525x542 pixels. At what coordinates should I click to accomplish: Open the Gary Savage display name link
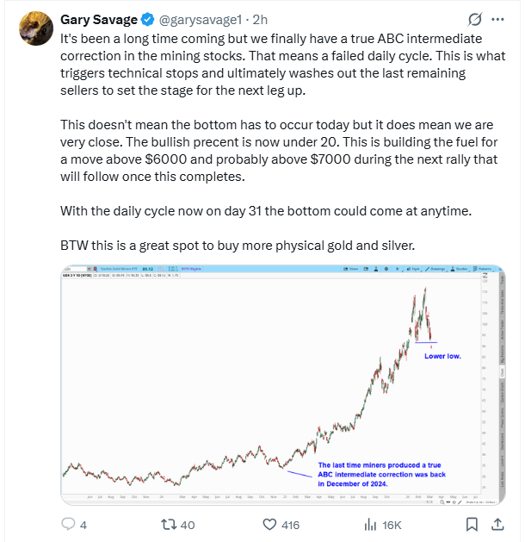(99, 19)
